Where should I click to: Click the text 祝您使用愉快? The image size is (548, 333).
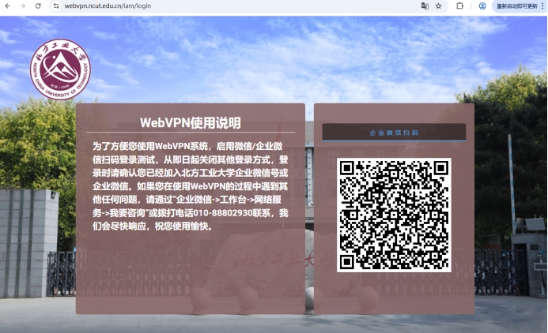[x=183, y=226]
